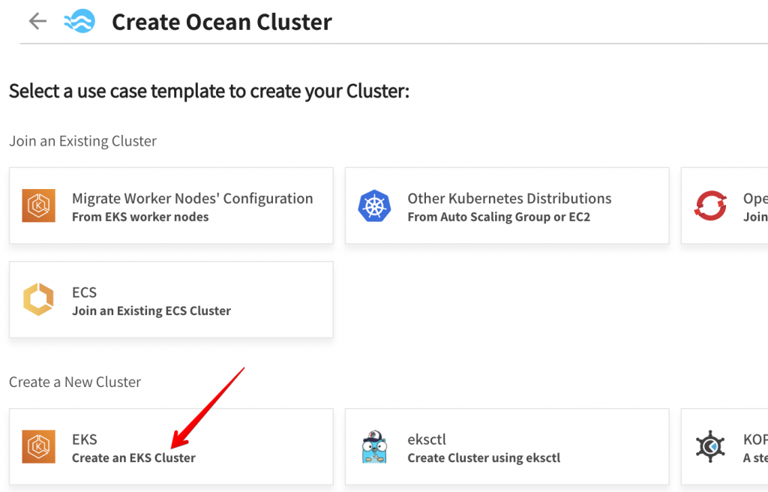Image resolution: width=768 pixels, height=492 pixels.
Task: Click the Create a New Cluster heading
Action: [75, 382]
